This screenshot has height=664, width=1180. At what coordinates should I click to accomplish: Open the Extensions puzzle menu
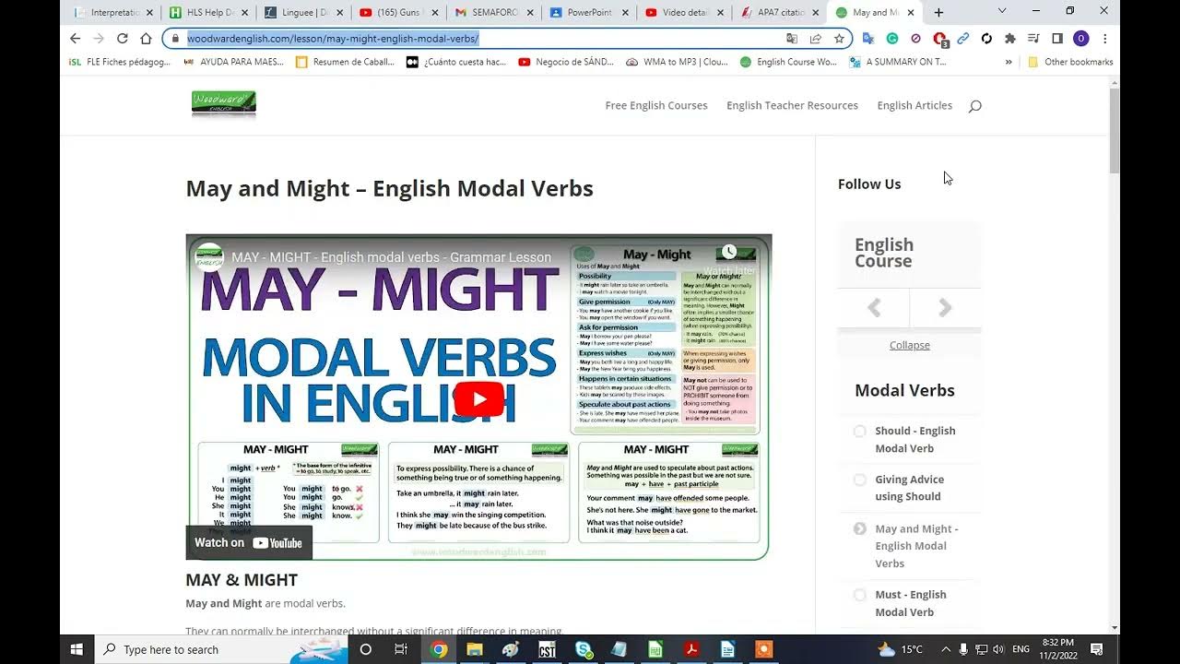click(1010, 39)
